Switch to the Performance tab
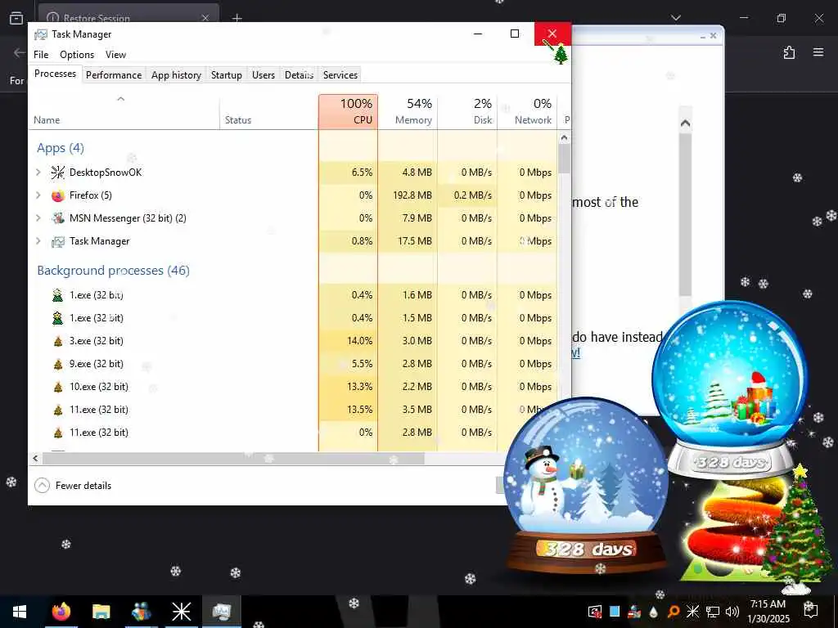The width and height of the screenshot is (838, 628). (114, 74)
